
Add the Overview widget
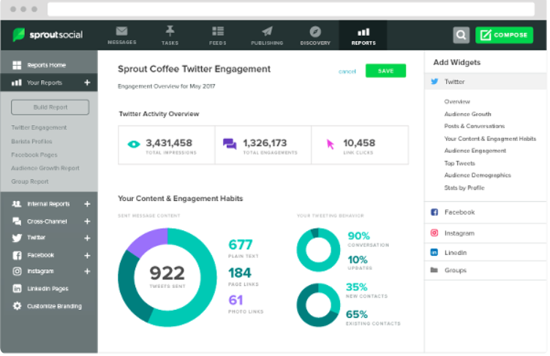point(457,102)
